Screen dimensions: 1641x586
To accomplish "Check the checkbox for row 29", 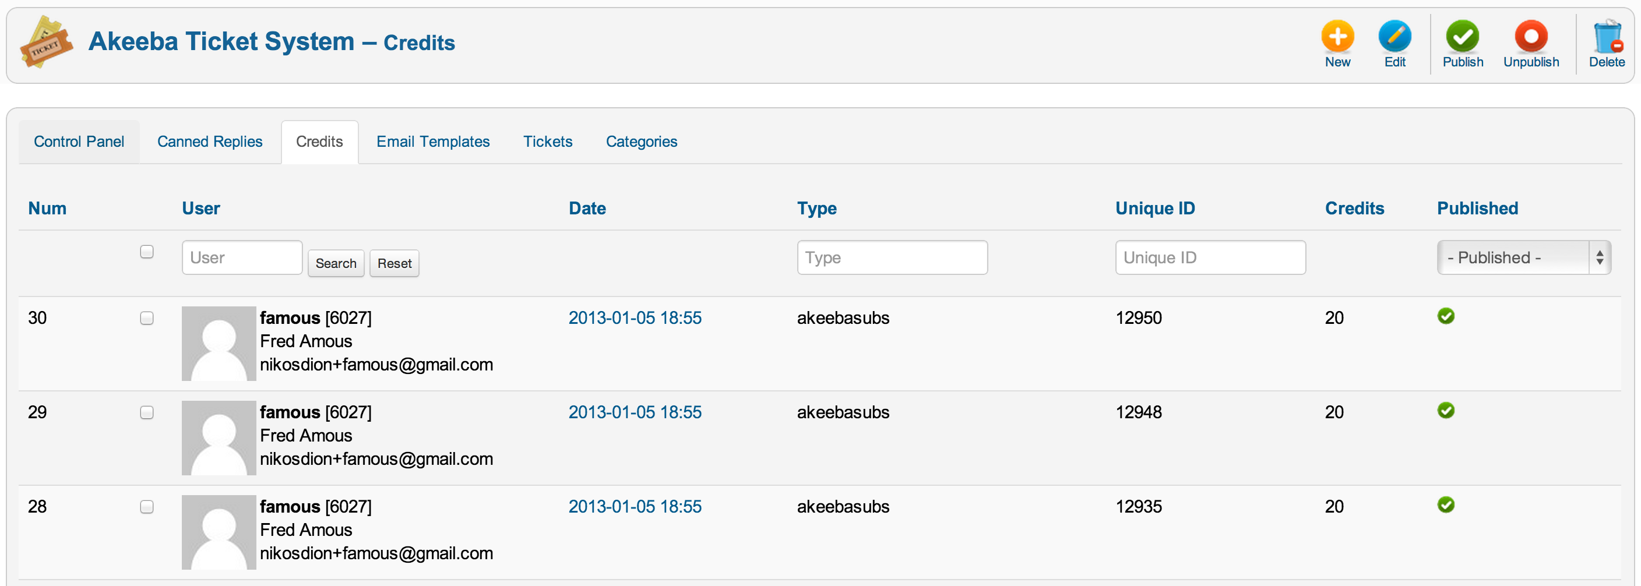I will click(146, 412).
